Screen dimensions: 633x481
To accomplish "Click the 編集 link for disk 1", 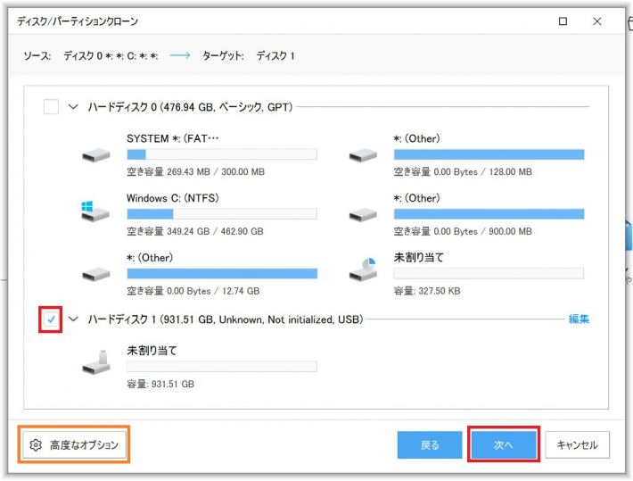I will pyautogui.click(x=579, y=319).
